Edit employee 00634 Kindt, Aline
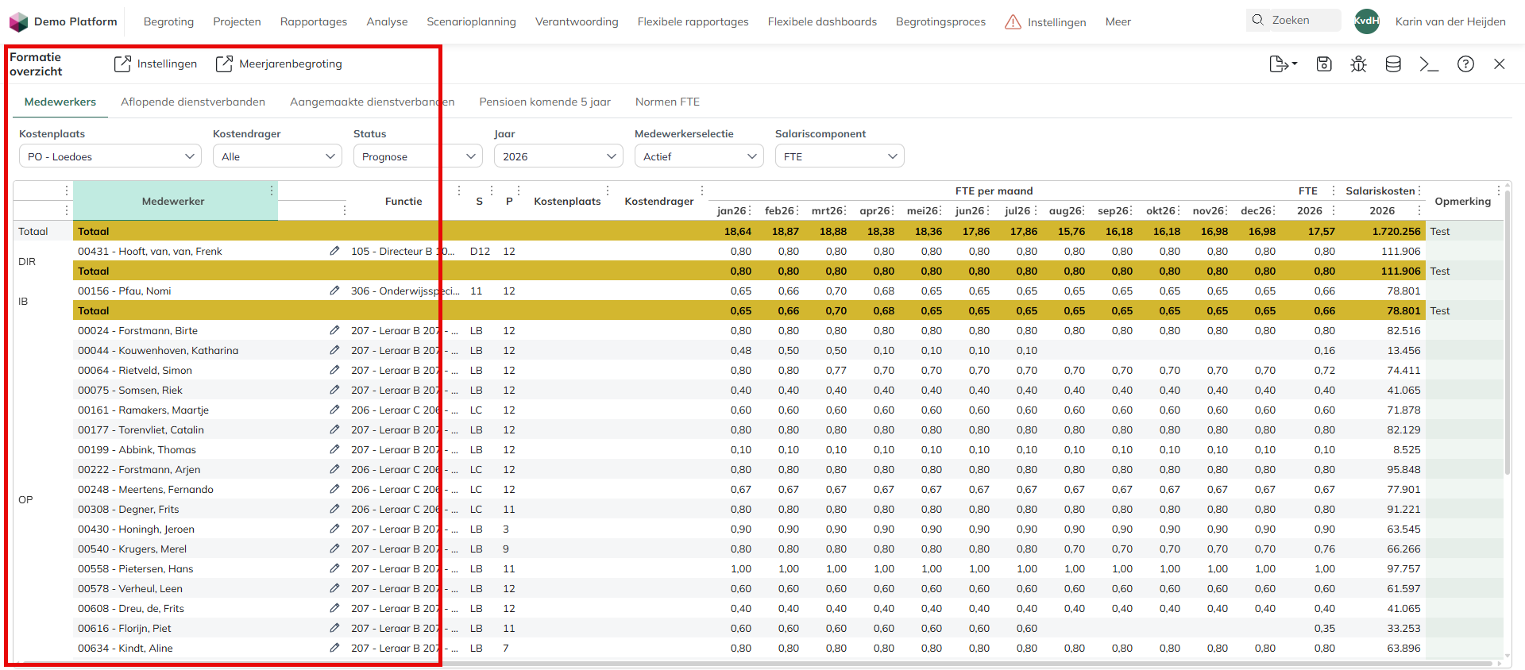Viewport: 1525px width, 670px height. pyautogui.click(x=334, y=648)
